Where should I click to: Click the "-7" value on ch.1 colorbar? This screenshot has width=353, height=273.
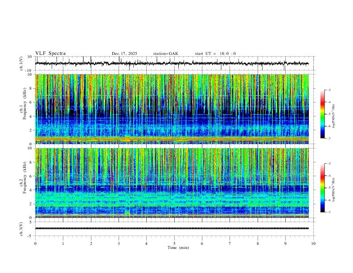328,139
